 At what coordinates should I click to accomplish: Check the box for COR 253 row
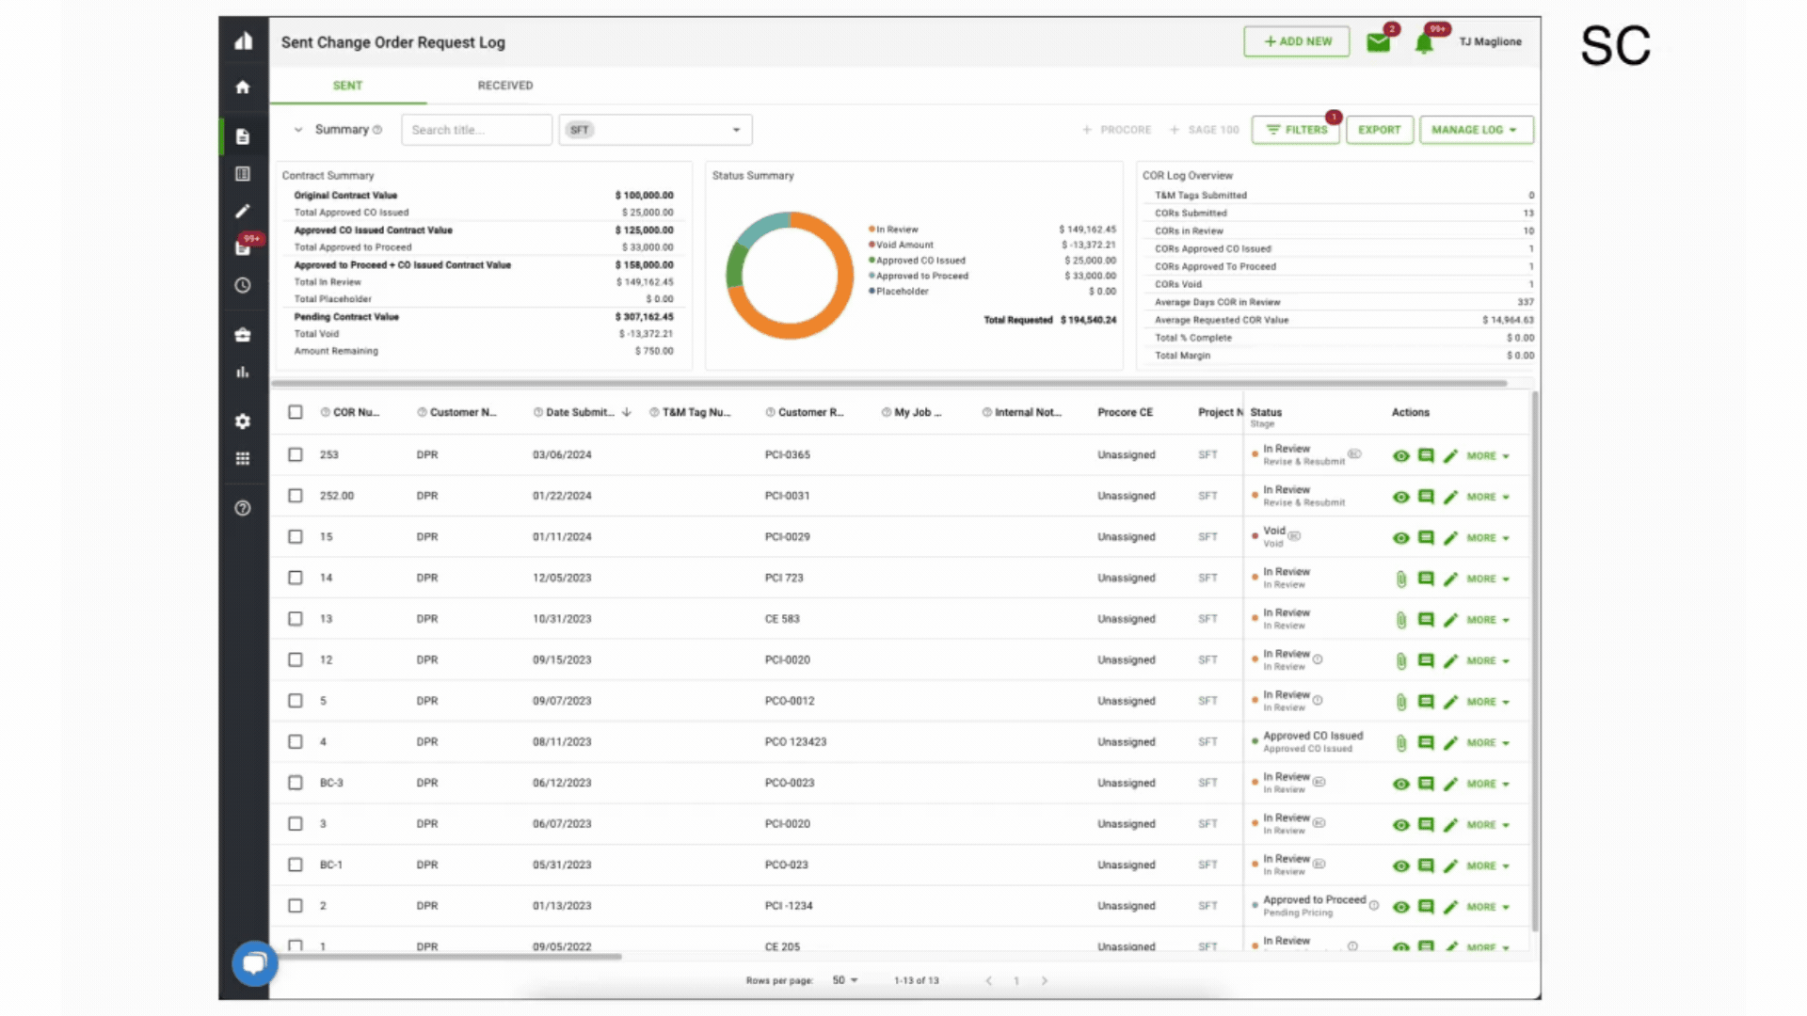(296, 454)
